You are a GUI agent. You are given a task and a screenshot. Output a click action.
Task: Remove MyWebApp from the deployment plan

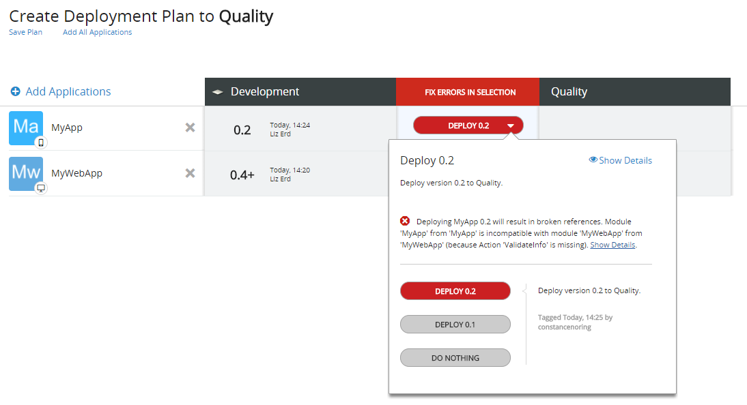coord(189,172)
